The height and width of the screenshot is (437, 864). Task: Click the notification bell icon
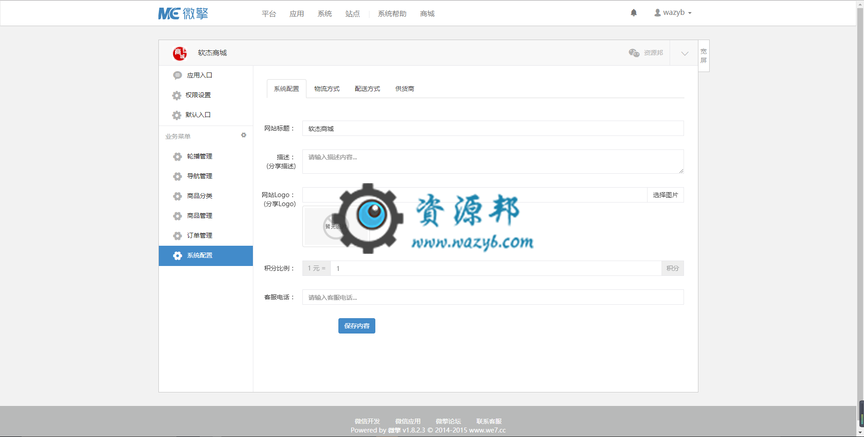coord(634,13)
